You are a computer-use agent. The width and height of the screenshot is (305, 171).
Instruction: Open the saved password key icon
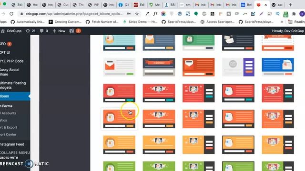pyautogui.click(x=129, y=14)
